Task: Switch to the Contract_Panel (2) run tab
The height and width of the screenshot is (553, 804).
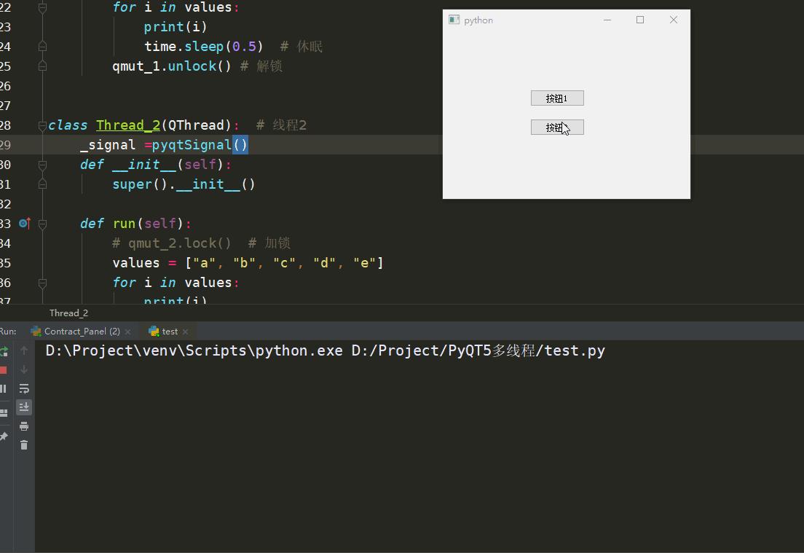Action: [76, 332]
